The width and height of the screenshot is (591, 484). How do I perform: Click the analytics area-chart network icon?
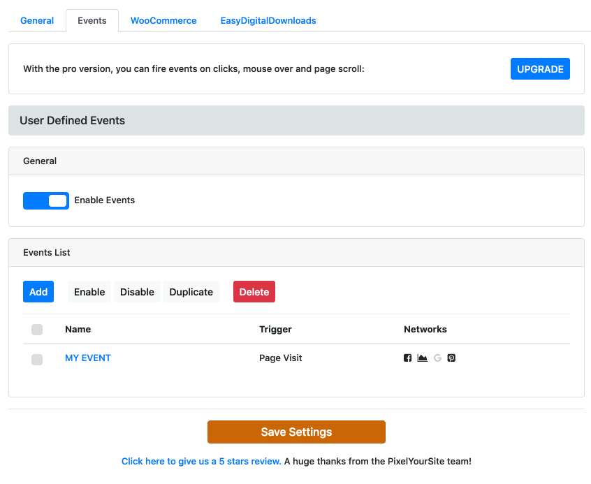(x=422, y=358)
